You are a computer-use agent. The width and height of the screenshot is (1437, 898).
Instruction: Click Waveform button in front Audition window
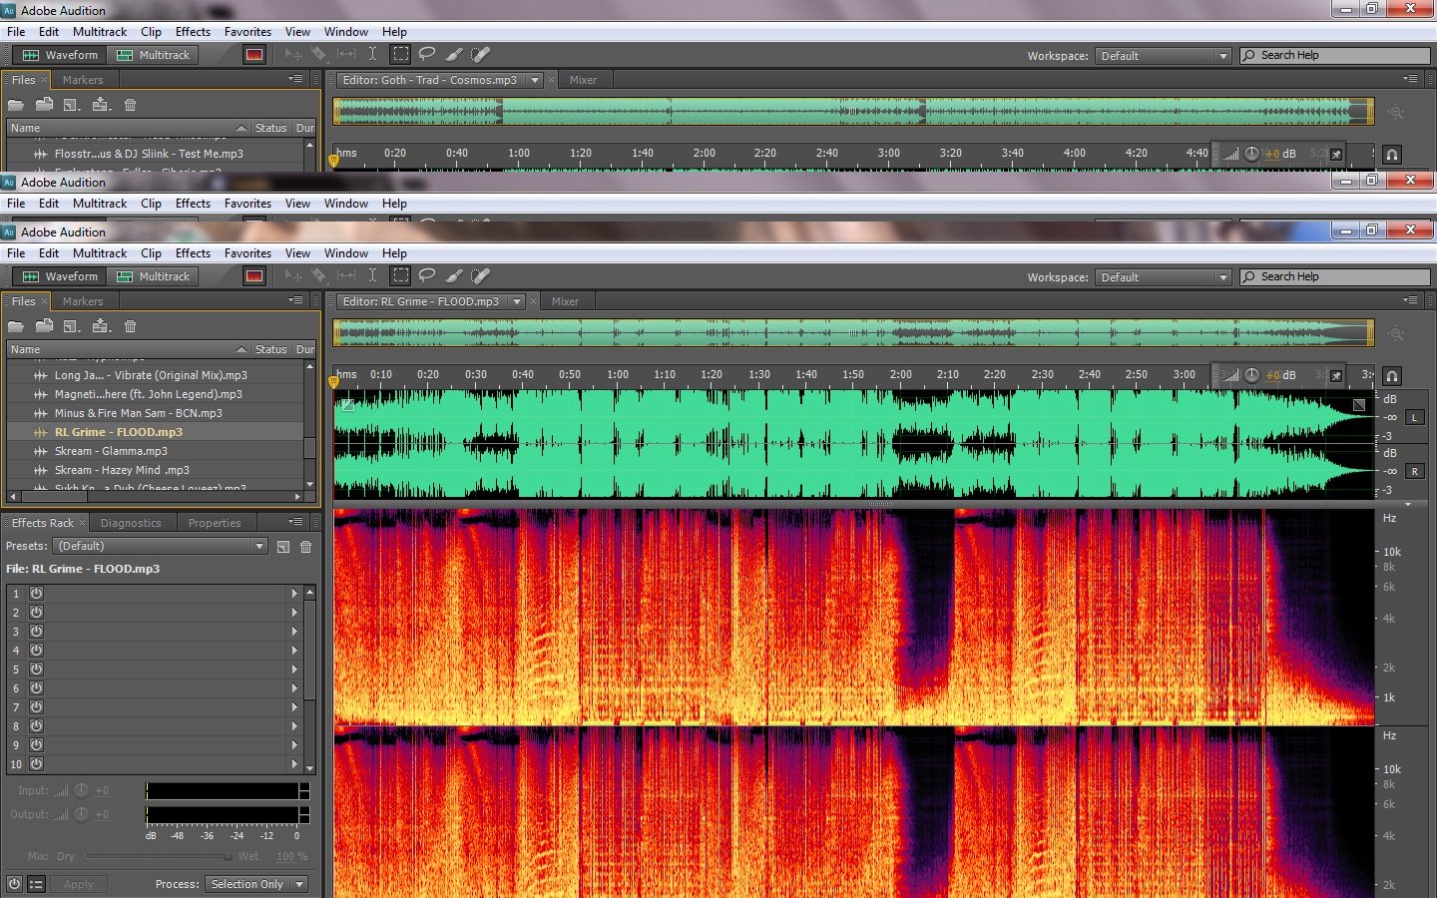click(61, 276)
